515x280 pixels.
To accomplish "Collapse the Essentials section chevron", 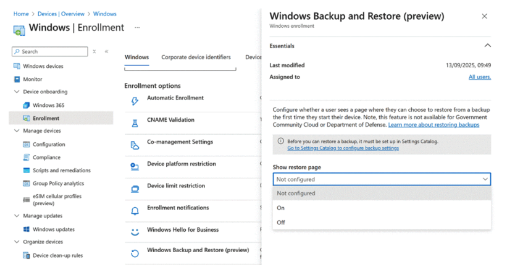I will pyautogui.click(x=487, y=46).
